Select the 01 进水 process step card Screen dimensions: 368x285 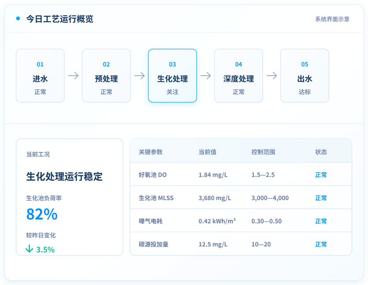(x=40, y=76)
